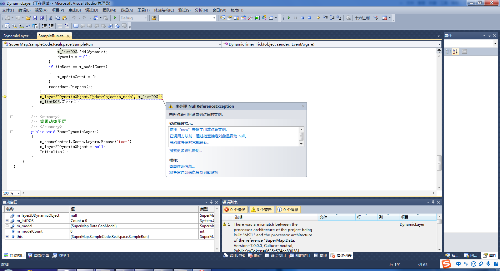Click the Step Into icon
This screenshot has width=500, height=271.
pos(325,18)
